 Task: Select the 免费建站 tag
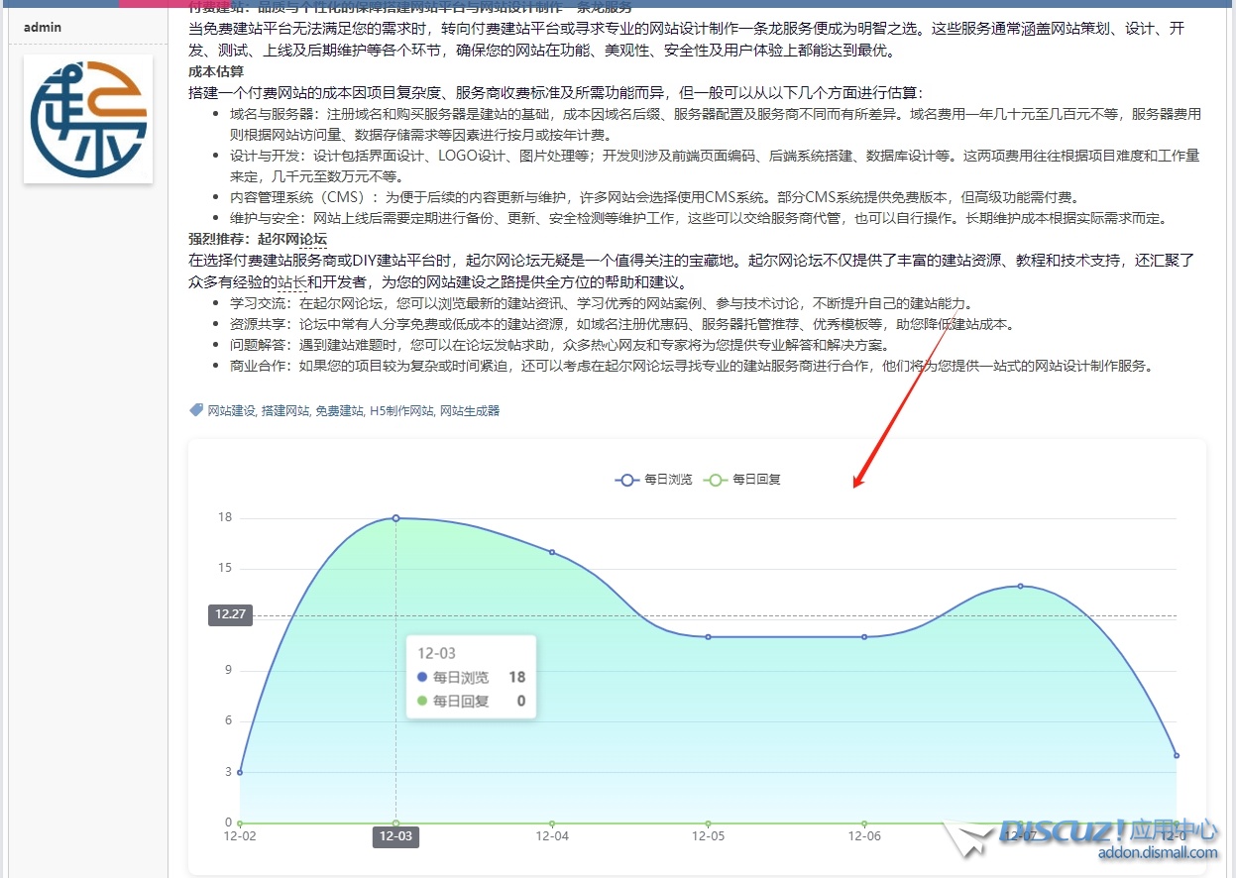pos(340,411)
